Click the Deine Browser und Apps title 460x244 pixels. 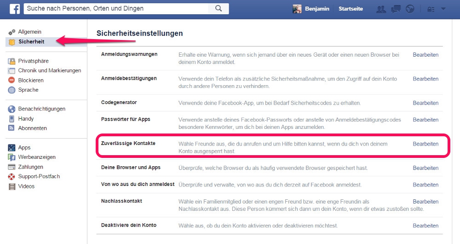point(131,168)
